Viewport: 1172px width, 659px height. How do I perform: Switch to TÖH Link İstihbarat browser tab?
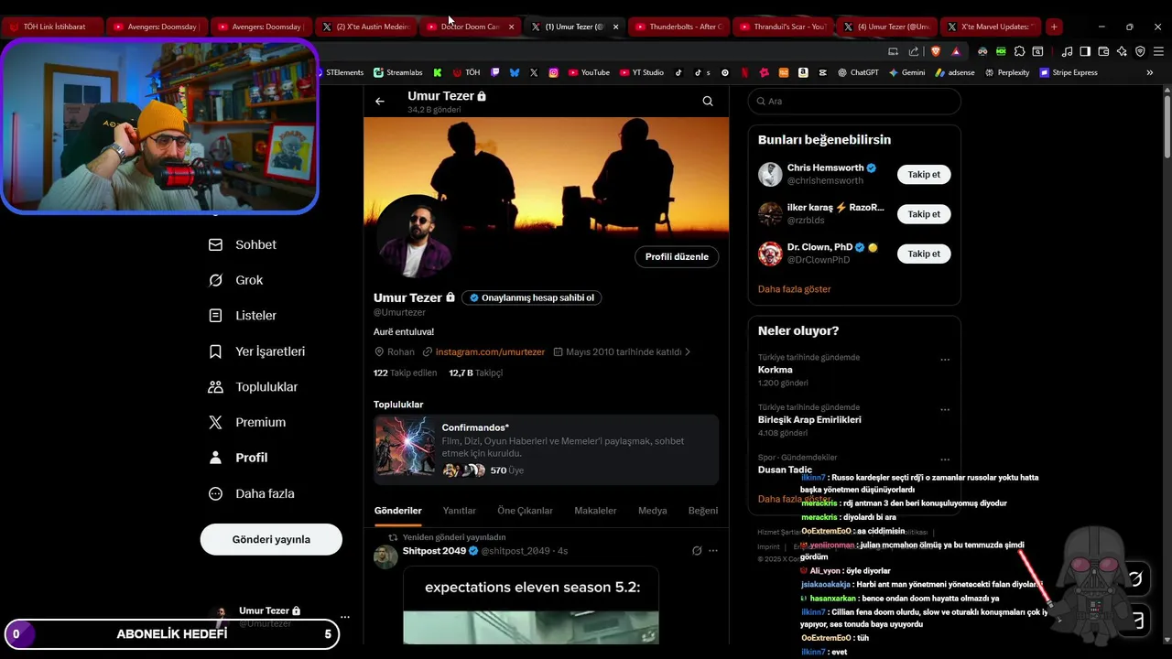coord(52,27)
